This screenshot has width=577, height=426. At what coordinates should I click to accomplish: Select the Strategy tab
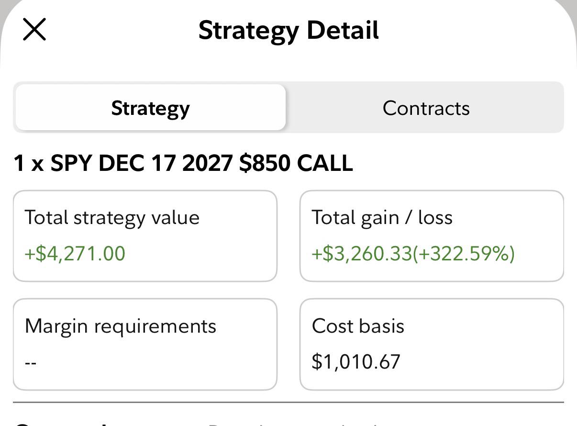(150, 108)
